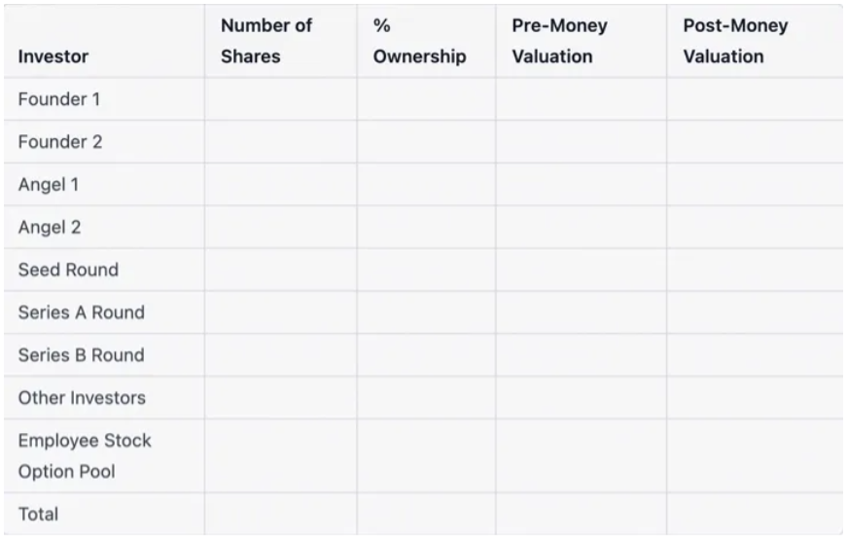Click Founder 1's Number of Shares cell
Screen dimensions: 847x544
[x=280, y=99]
